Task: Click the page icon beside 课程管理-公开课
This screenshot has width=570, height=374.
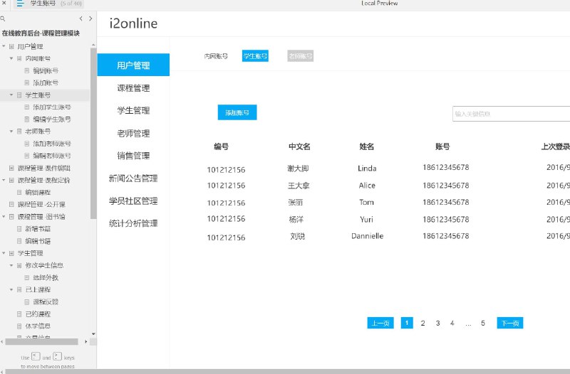Action: coord(11,204)
